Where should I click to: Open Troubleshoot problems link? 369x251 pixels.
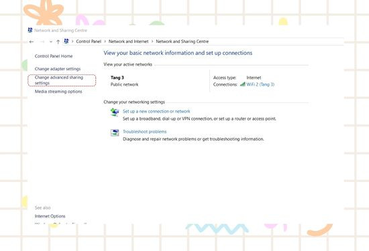(145, 132)
